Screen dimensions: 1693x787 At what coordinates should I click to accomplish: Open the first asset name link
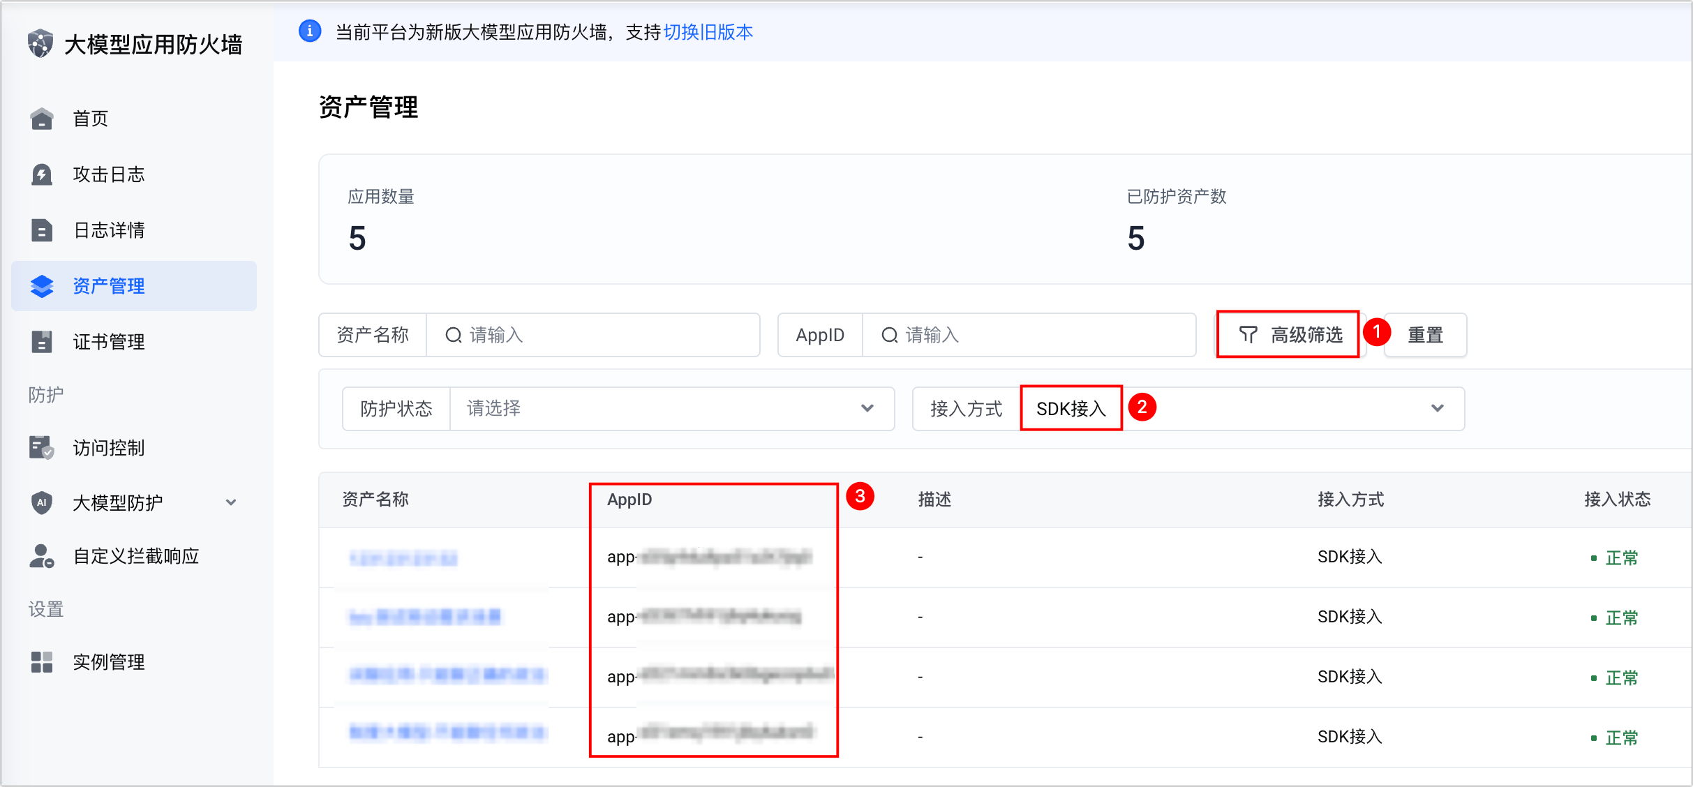403,558
